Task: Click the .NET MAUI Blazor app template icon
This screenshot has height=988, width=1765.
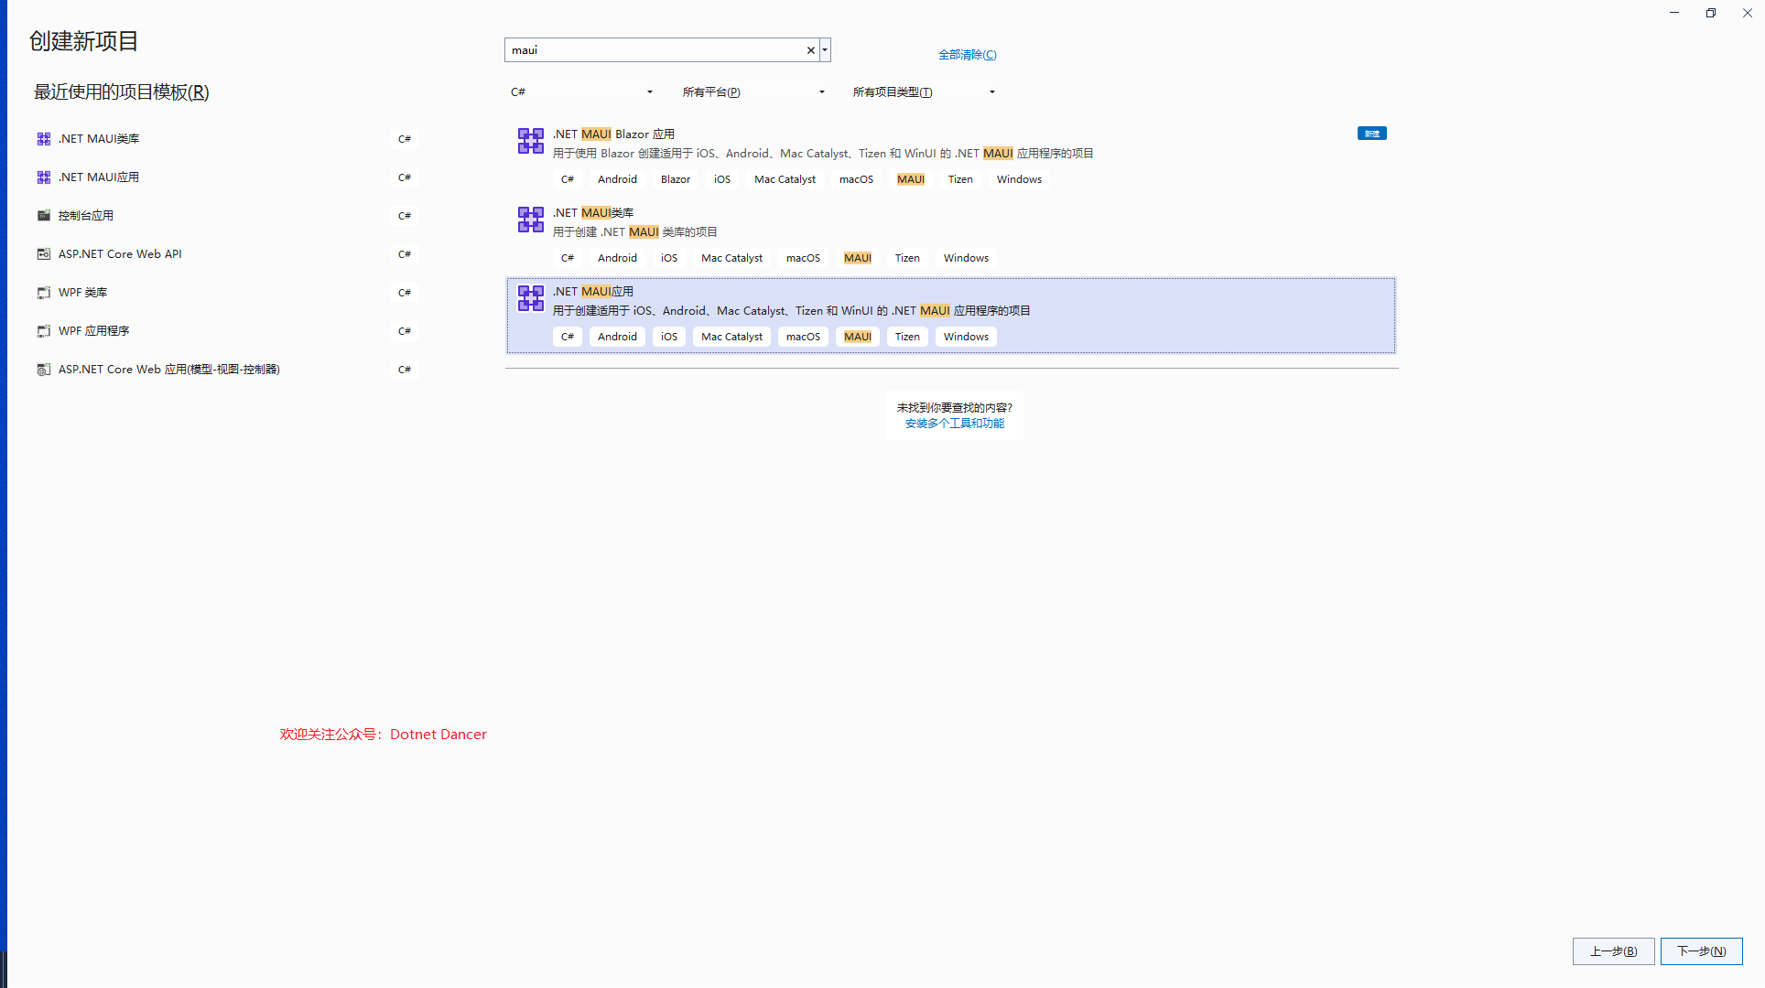Action: 530,141
